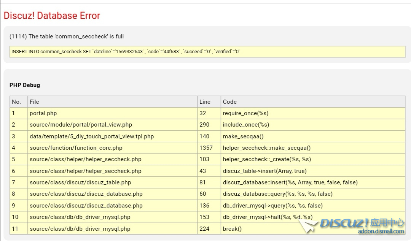411x241 pixels.
Task: Select the 5_diy_touch_portal_view.tpl.php file entry
Action: [92, 136]
